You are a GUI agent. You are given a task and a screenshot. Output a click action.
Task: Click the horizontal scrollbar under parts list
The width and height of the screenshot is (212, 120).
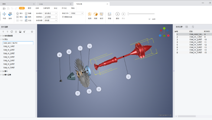[187, 116]
